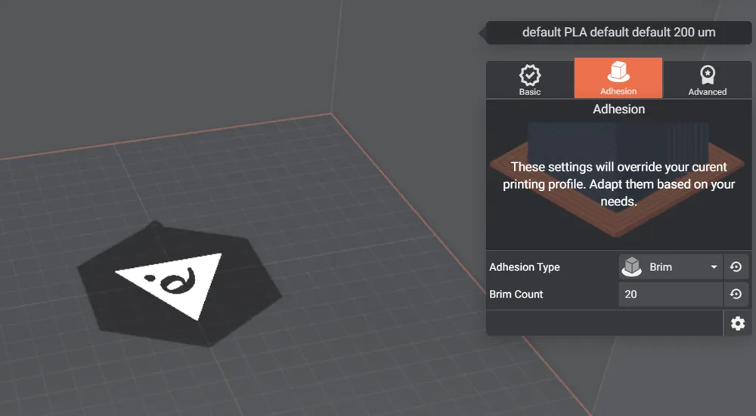Edit the Brim Count value field
Screen dimensions: 756x416
(x=671, y=294)
